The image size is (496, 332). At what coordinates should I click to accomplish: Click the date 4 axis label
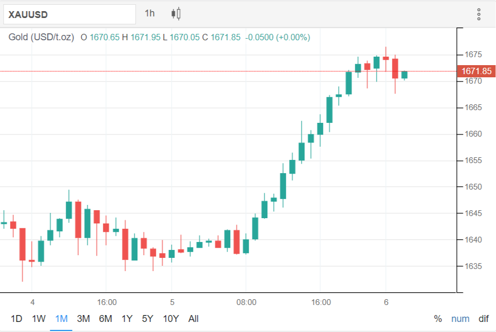point(32,302)
